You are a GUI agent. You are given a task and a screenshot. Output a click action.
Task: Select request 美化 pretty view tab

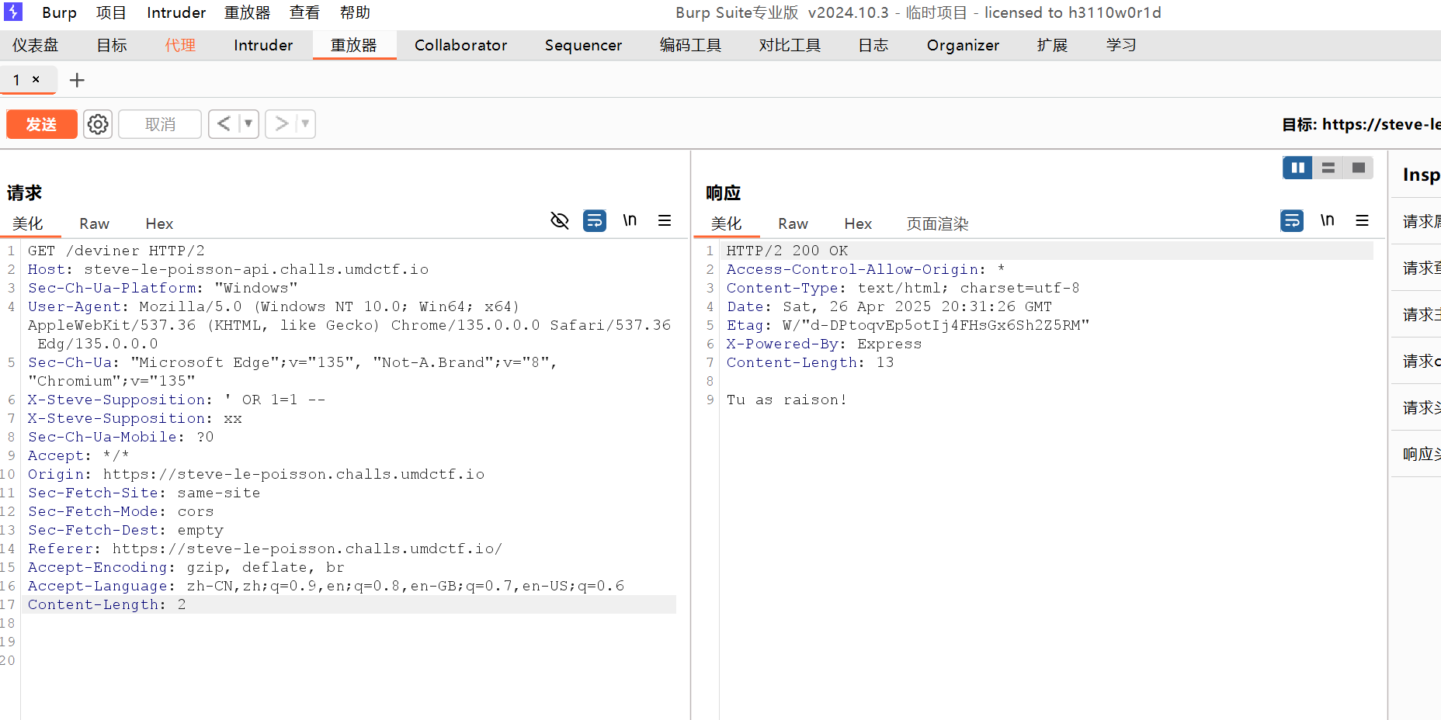click(28, 223)
